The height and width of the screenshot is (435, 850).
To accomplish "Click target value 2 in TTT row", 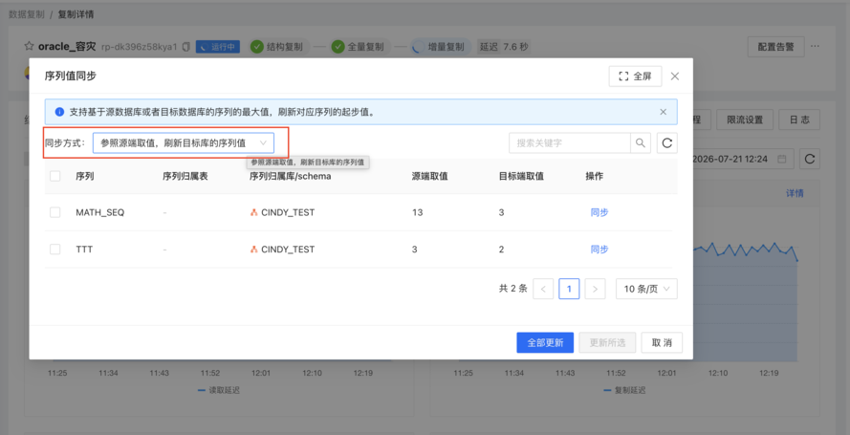I will pos(501,250).
